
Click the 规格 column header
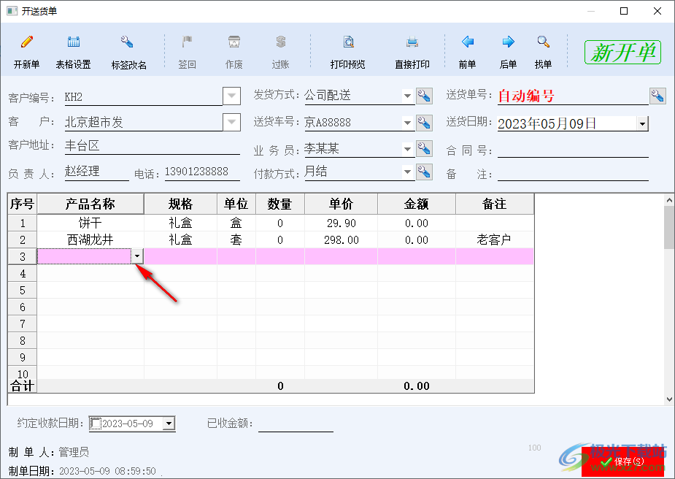[x=180, y=204]
